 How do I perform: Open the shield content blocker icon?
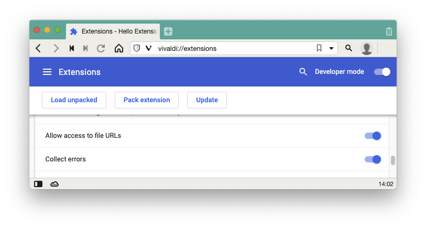coord(137,48)
